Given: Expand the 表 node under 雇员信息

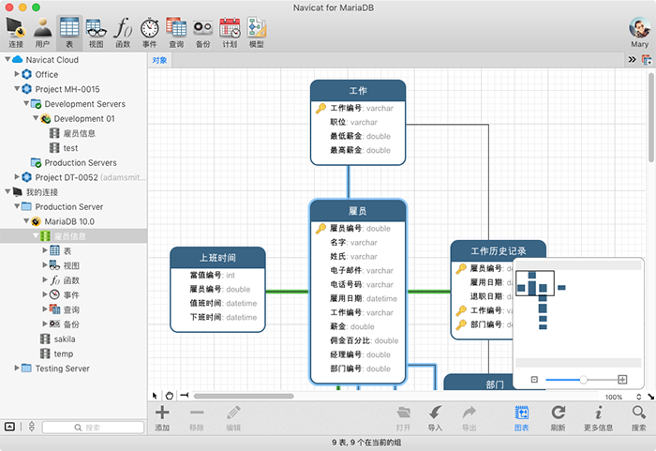Looking at the screenshot, I should tap(45, 250).
